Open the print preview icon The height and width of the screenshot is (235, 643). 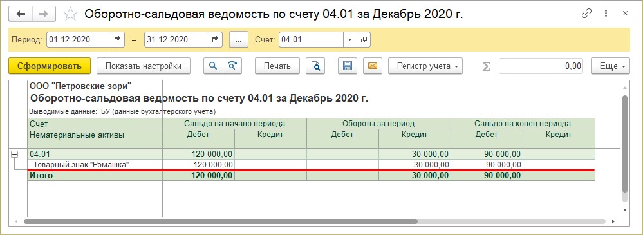[315, 66]
